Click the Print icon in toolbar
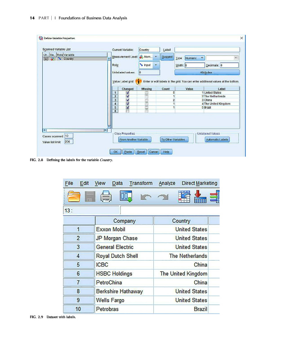The image size is (281, 360). tap(106, 197)
